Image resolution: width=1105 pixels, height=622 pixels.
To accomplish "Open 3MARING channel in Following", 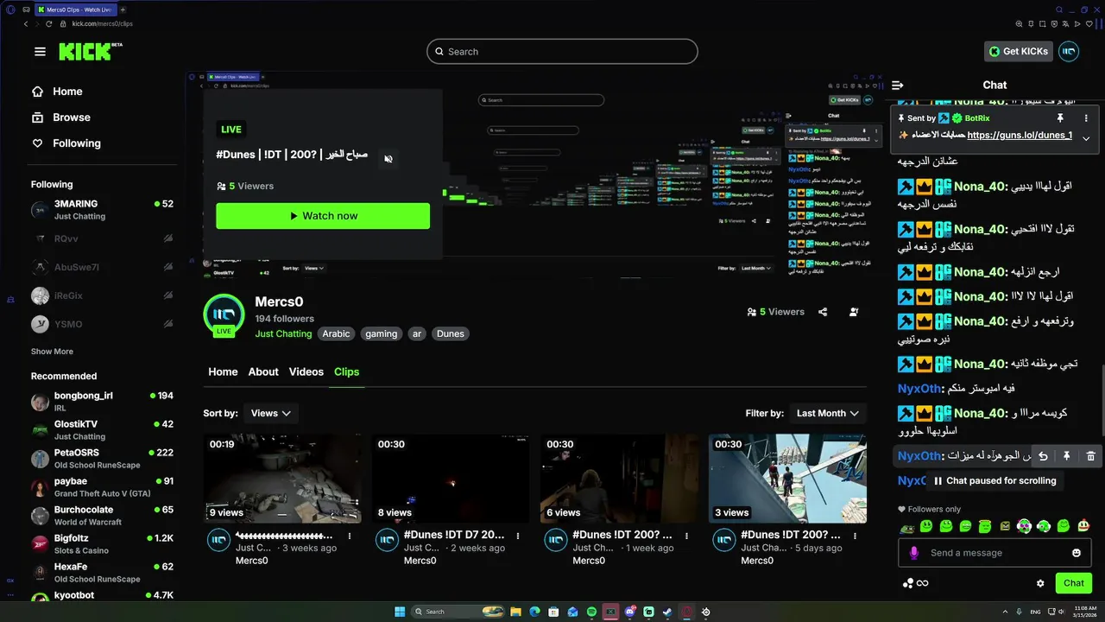I will tap(102, 210).
